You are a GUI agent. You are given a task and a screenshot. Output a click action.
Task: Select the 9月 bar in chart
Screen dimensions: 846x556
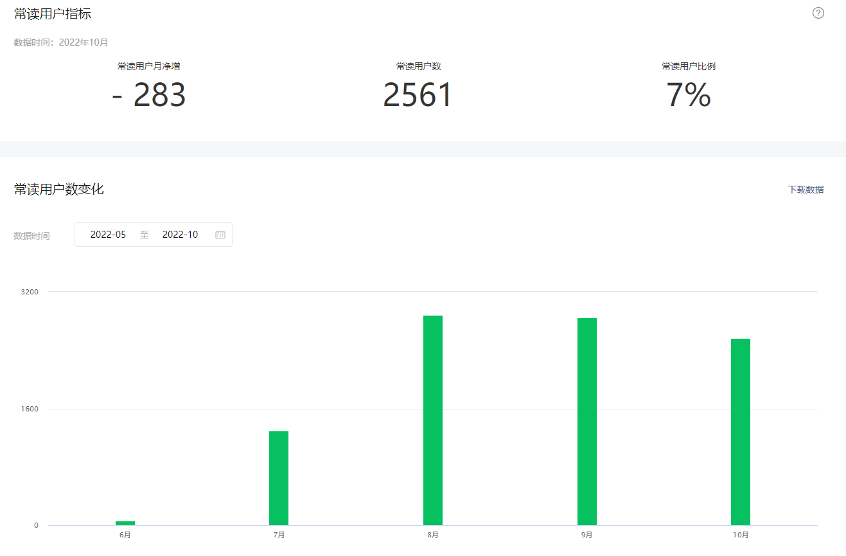pyautogui.click(x=587, y=422)
